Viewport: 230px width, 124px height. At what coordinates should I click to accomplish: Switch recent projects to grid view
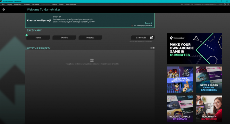click(x=151, y=48)
